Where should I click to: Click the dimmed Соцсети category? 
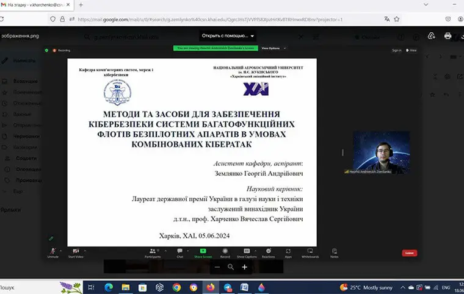pos(26,158)
